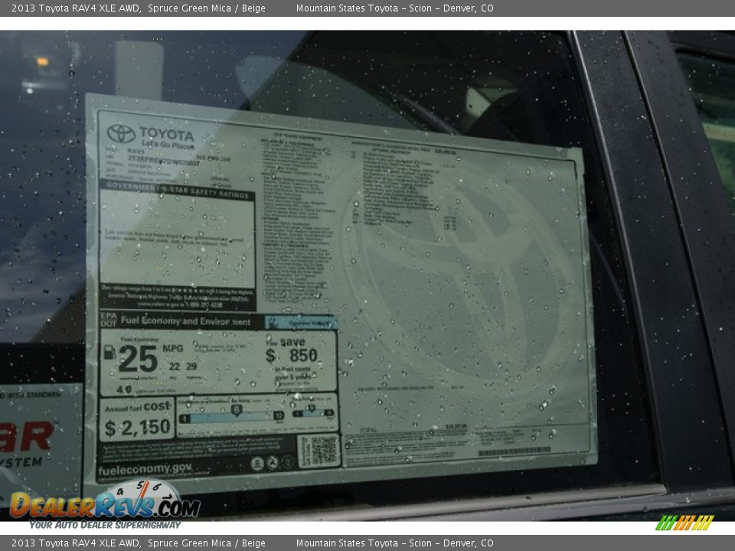
Task: Click "Mountain States Toyota" text in bottom caption
Action: tap(347, 543)
